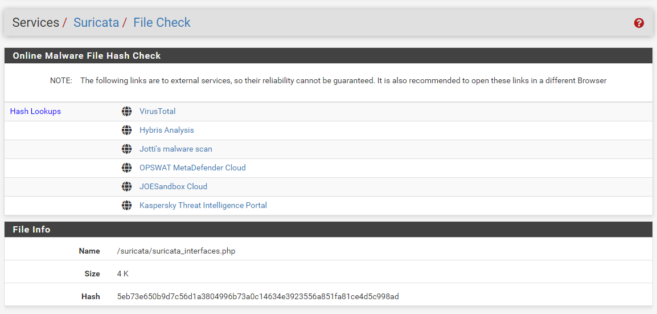The image size is (657, 314).
Task: Click the Name field label
Action: pos(89,251)
